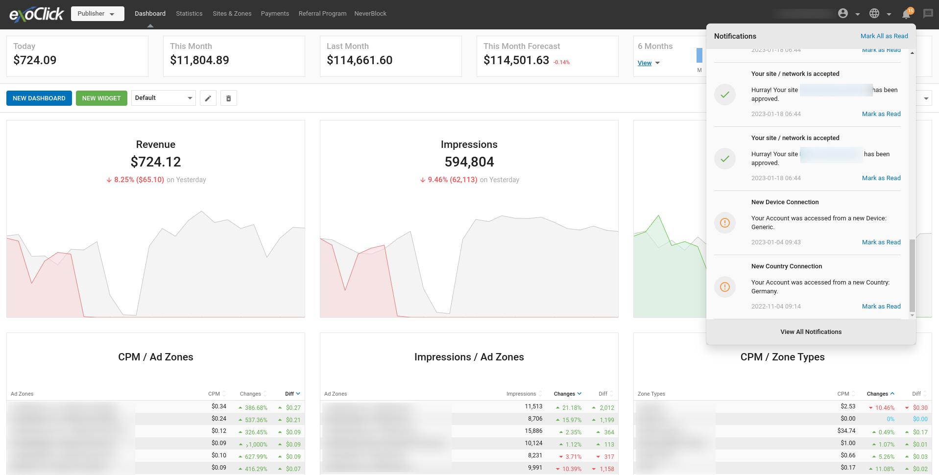The width and height of the screenshot is (939, 475).
Task: Click the New Device Connection warning icon
Action: tap(725, 223)
